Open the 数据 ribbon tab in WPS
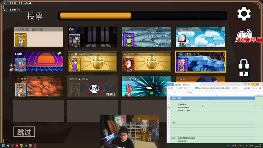 [x=211, y=88]
